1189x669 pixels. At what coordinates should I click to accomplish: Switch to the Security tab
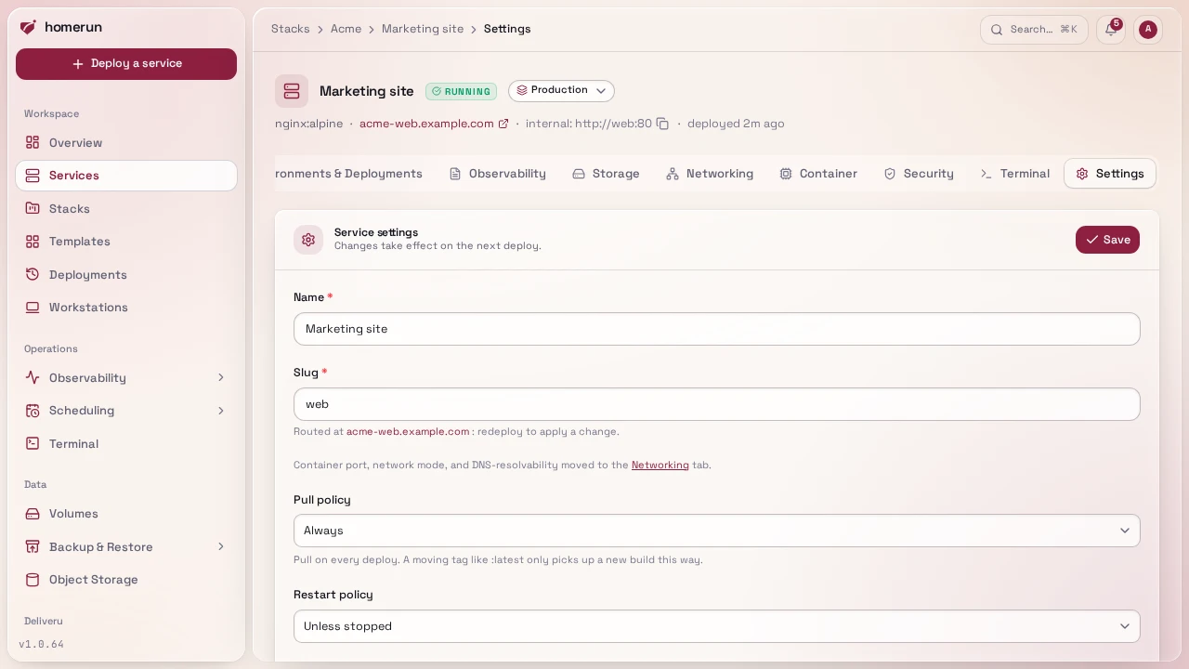pyautogui.click(x=919, y=174)
